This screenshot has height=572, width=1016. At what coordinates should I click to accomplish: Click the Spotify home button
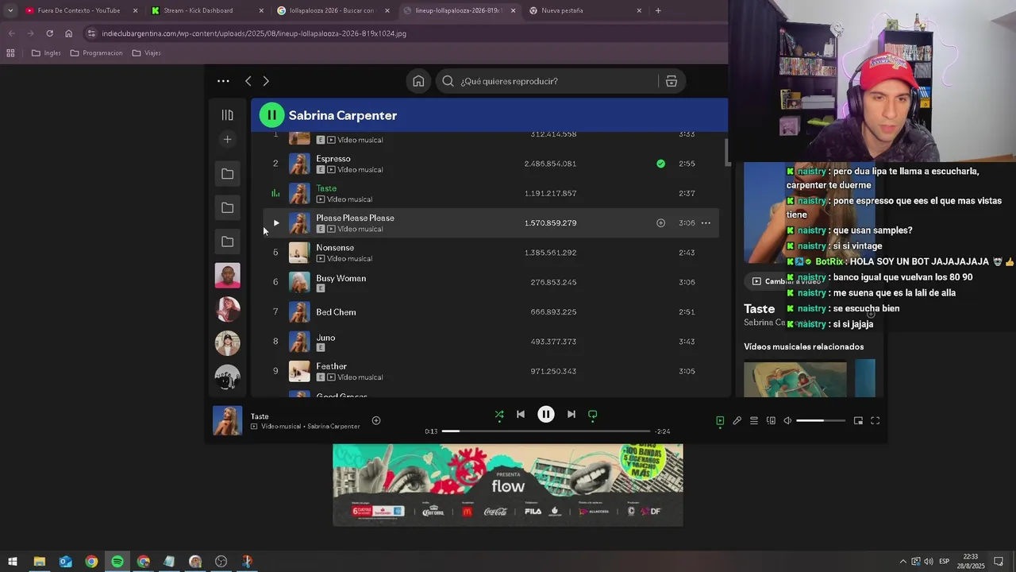tap(418, 81)
